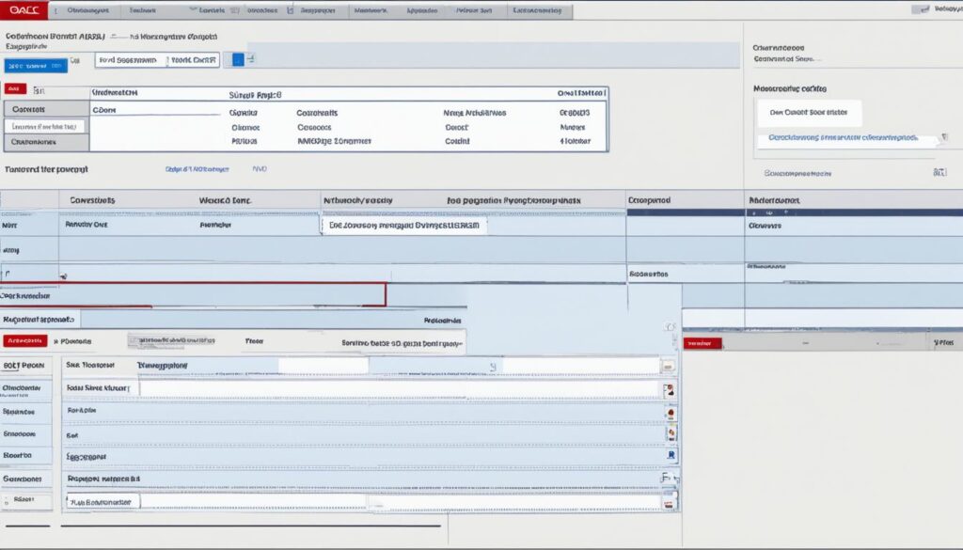Expand the arrow at the right of the highlighted blue link in right panel
Image resolution: width=963 pixels, height=550 pixels.
944,137
